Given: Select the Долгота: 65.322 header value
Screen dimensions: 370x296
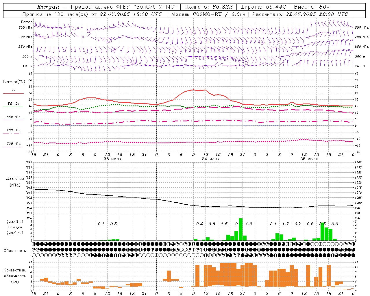Looking at the screenshot, I should click(x=209, y=7).
